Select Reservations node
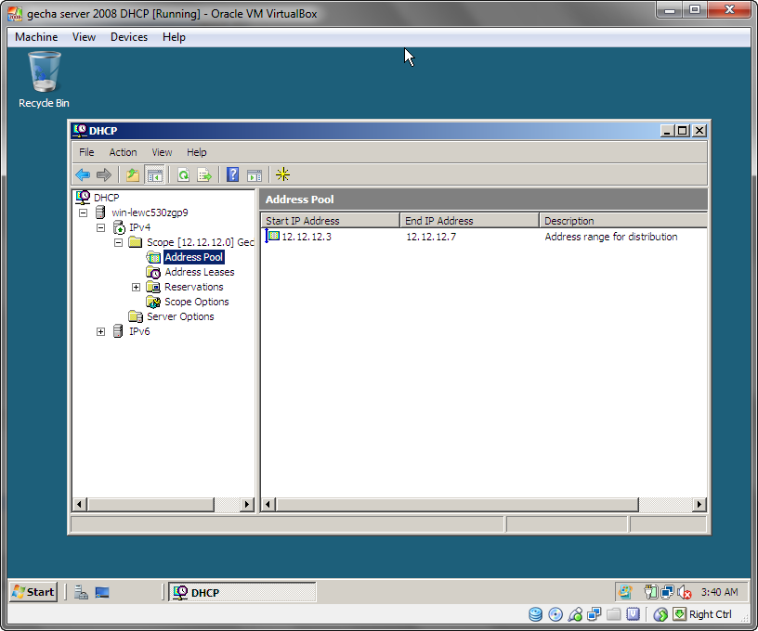Viewport: 758px width, 631px height. pyautogui.click(x=193, y=287)
